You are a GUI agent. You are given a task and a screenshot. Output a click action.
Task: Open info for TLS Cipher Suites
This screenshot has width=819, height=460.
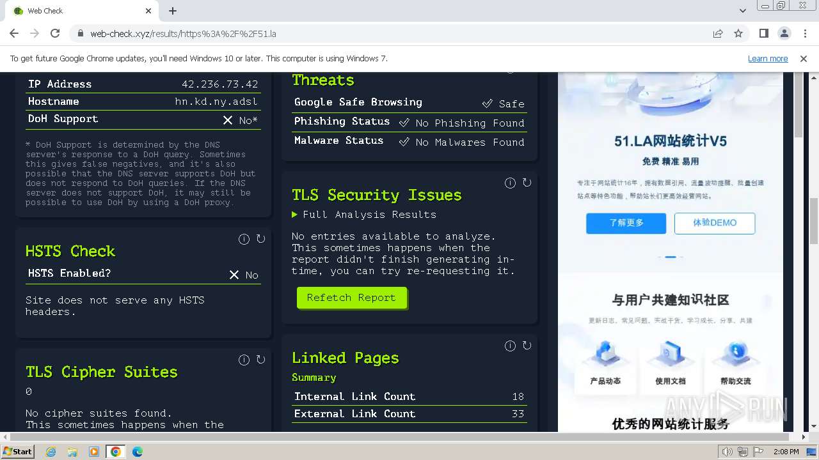click(244, 360)
